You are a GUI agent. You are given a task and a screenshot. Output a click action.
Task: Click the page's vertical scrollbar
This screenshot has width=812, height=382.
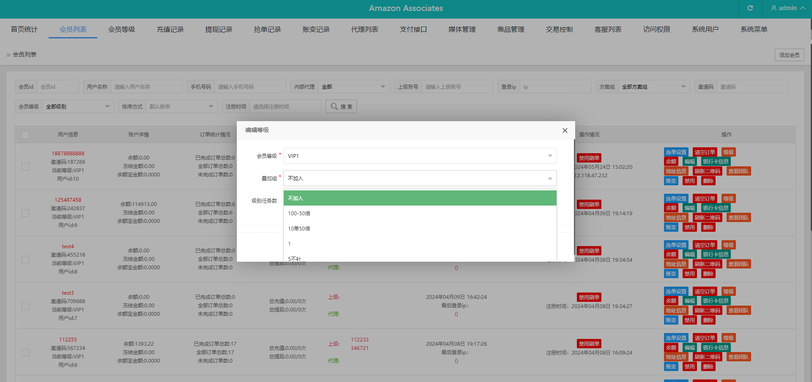(x=810, y=135)
